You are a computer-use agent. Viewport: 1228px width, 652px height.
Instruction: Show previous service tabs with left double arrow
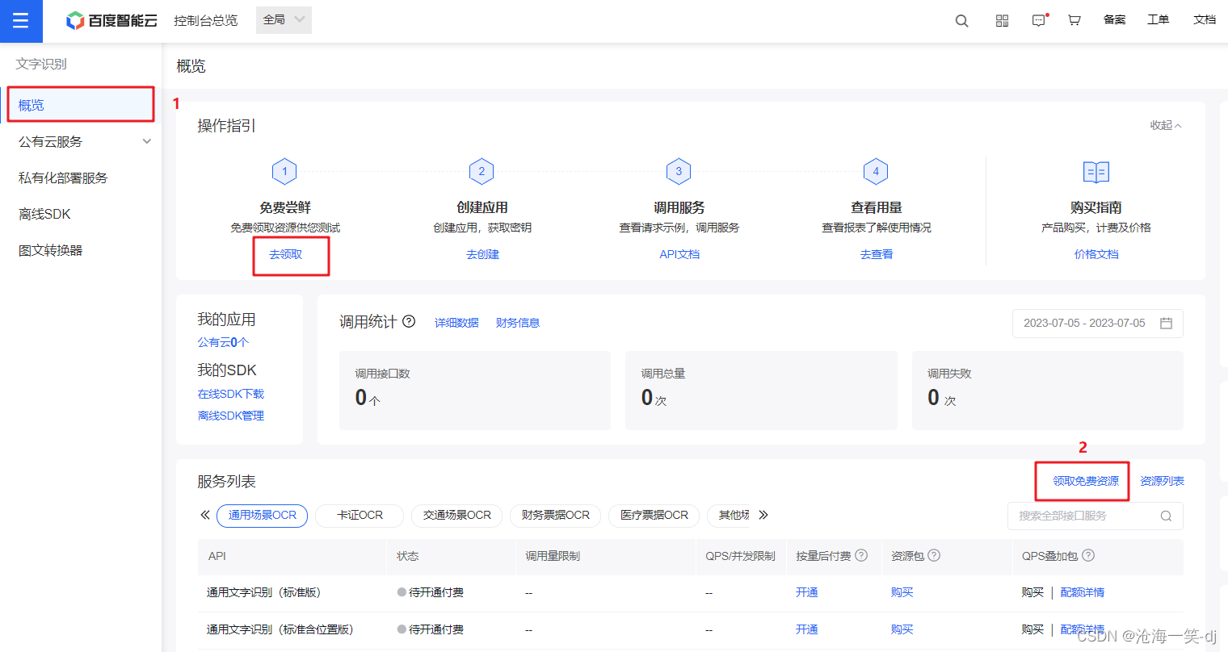[x=205, y=515]
